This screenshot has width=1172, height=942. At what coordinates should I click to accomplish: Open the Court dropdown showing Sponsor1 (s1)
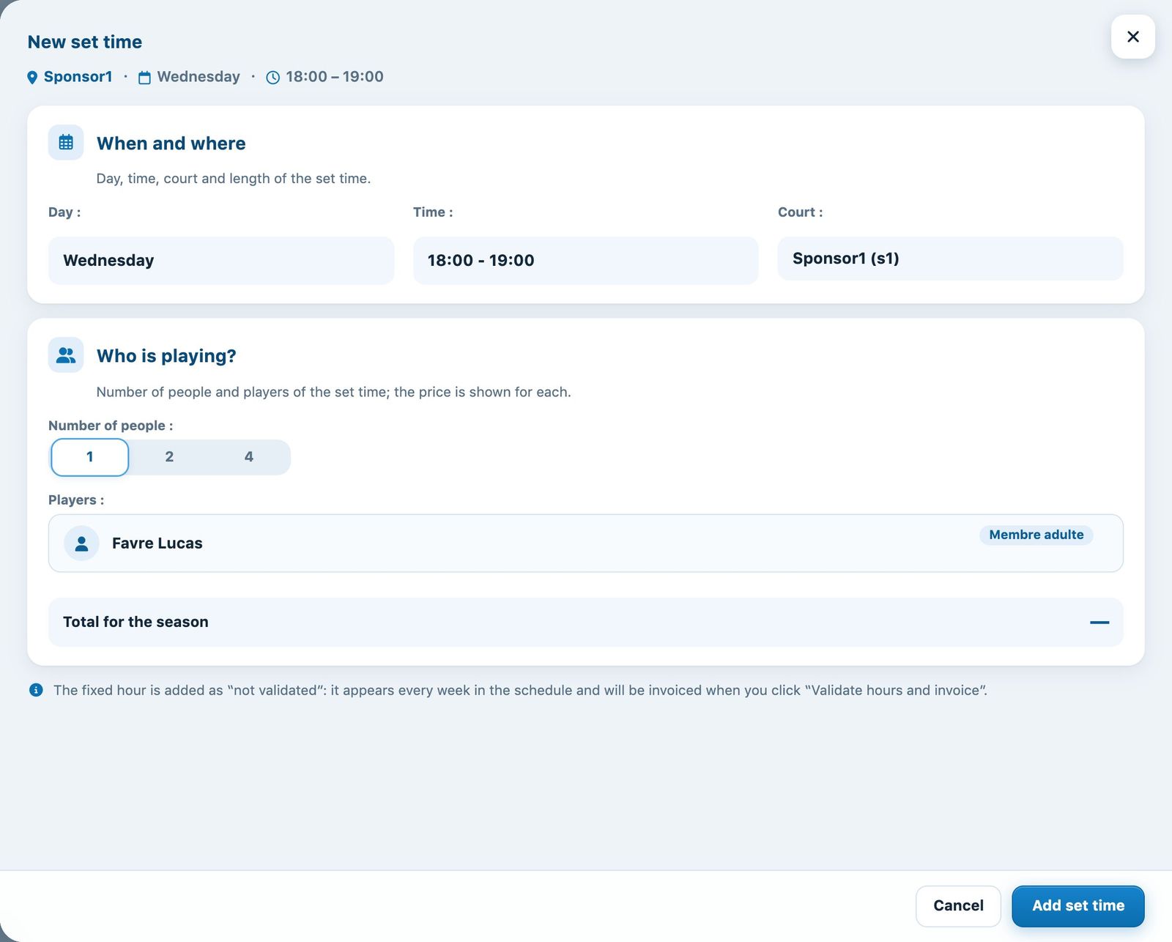point(950,259)
